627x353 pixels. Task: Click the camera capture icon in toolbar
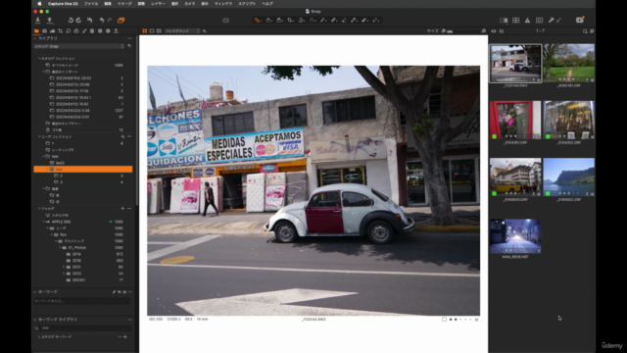(226, 20)
